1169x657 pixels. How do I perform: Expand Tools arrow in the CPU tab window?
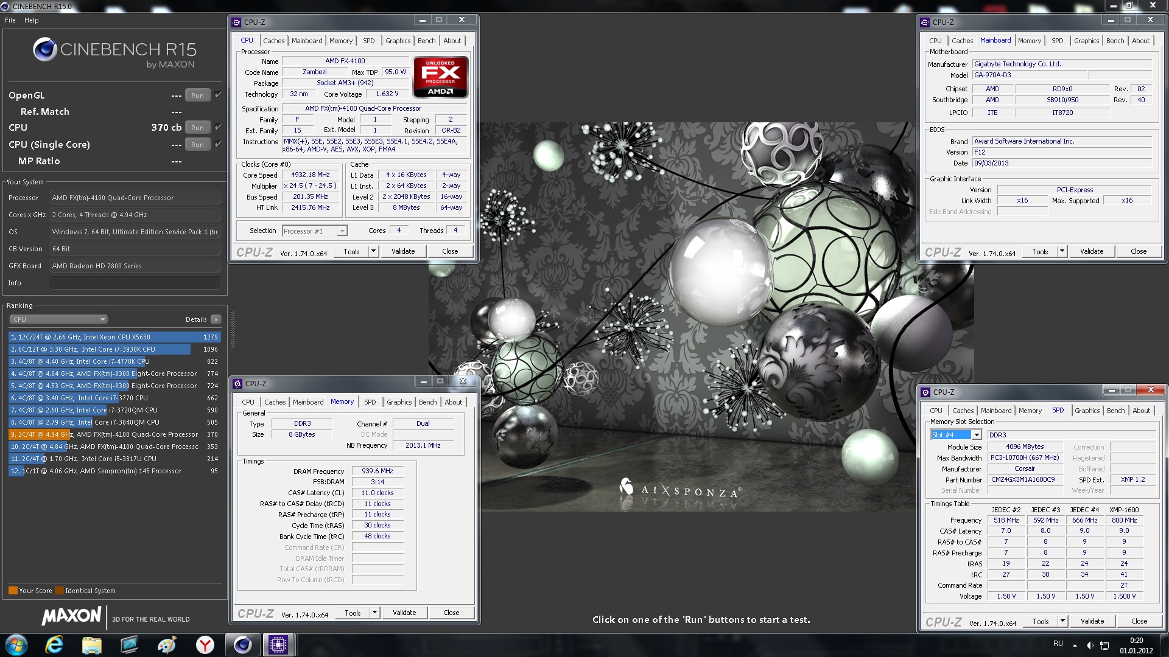373,251
